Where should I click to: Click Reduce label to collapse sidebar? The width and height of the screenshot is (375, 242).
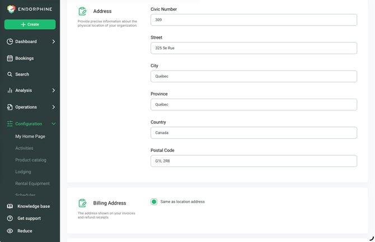[25, 231]
